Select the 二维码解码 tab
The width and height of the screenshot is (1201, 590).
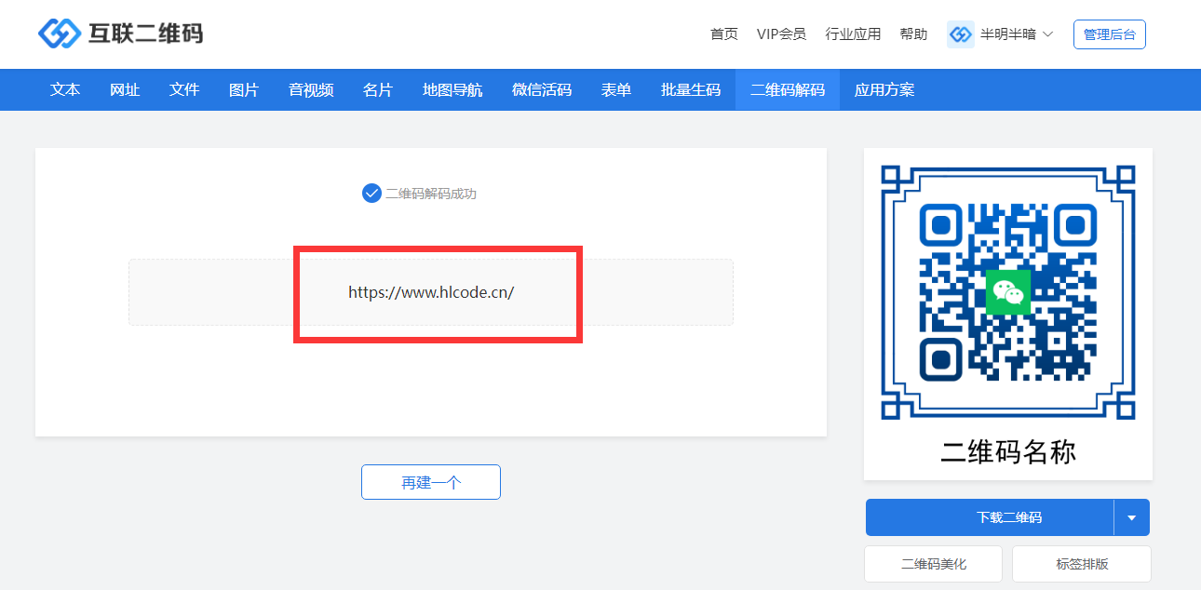click(x=788, y=89)
